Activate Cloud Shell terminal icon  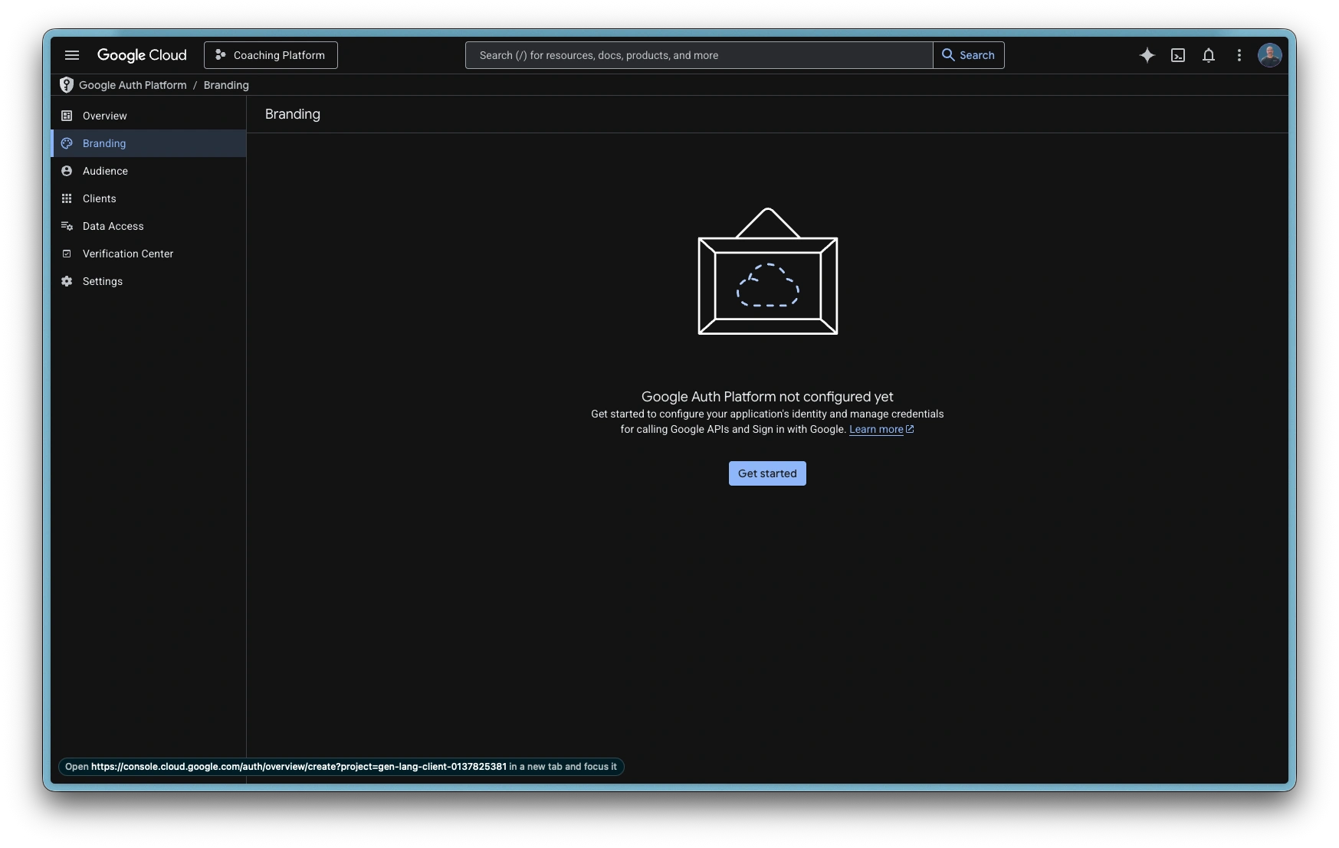tap(1178, 55)
